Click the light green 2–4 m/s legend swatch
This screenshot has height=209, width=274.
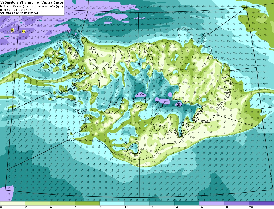coord(37,204)
